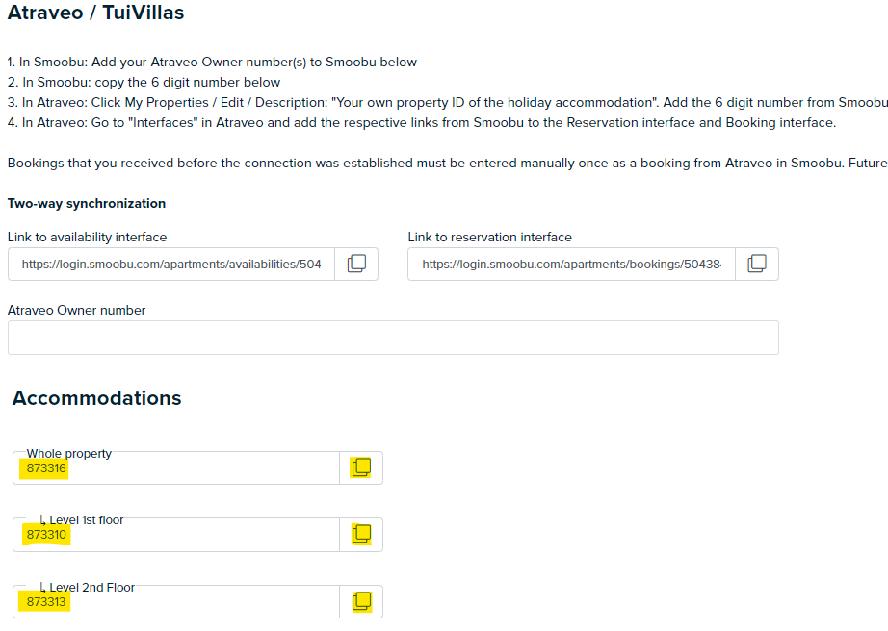Click the Accommodations heading
The height and width of the screenshot is (631, 888).
point(97,398)
